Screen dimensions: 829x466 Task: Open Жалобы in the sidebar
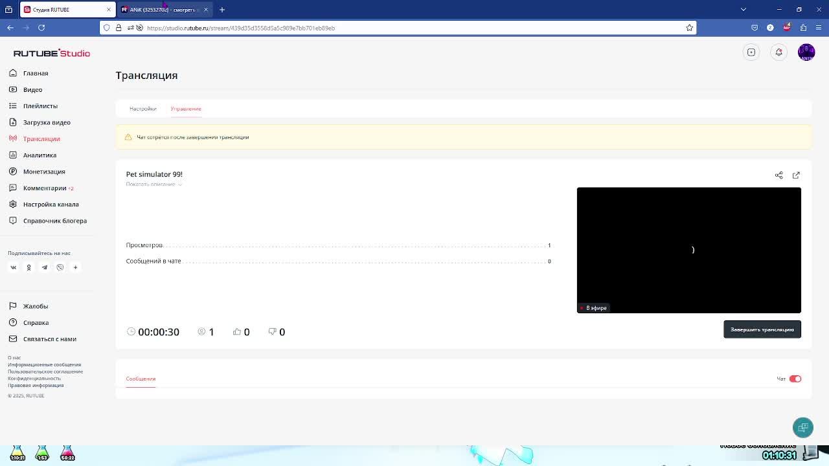tap(36, 306)
